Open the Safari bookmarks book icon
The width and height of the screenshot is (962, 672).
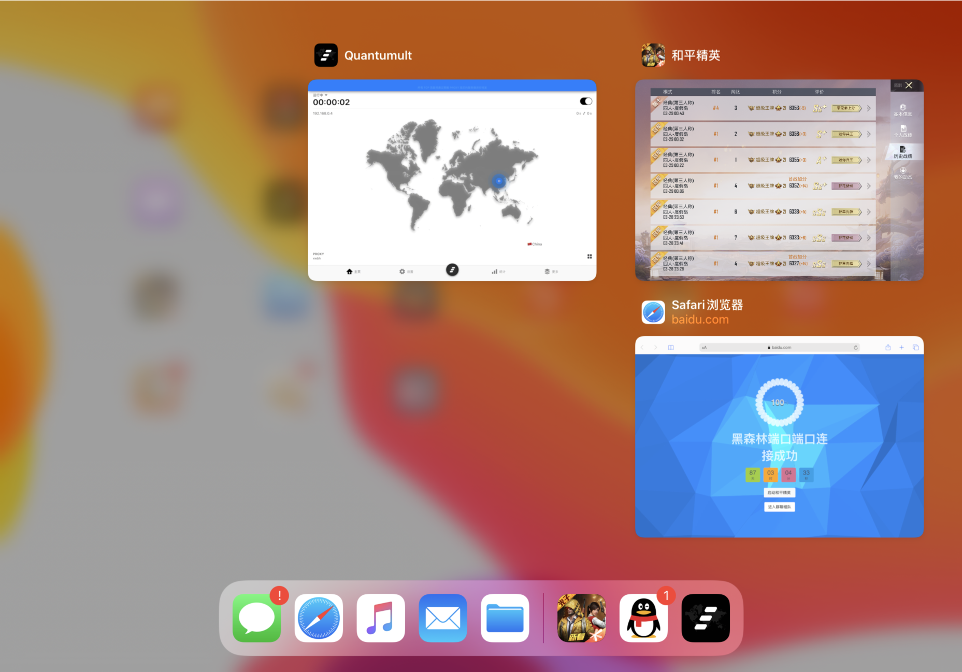coord(671,347)
